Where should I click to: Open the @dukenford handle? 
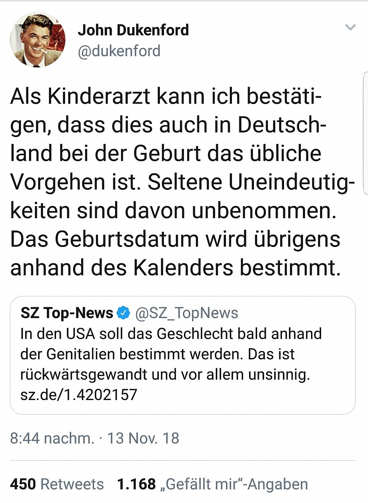click(119, 51)
